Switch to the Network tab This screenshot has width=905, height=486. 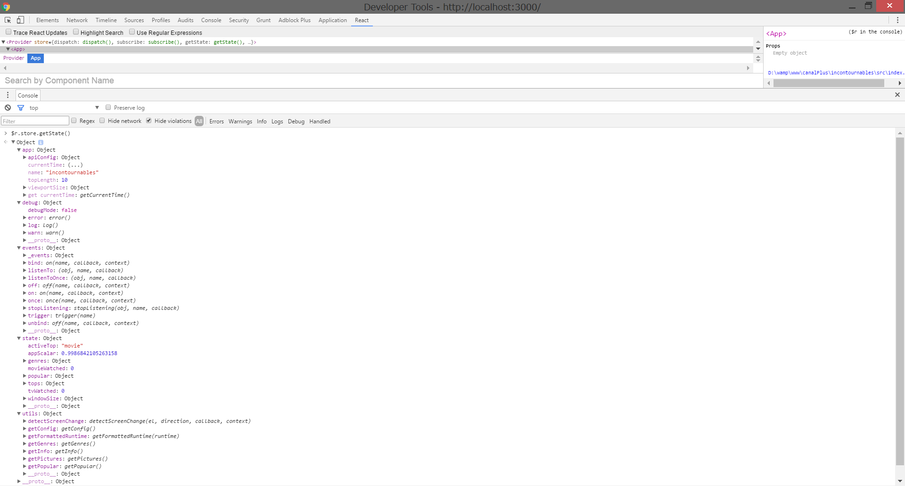[77, 20]
